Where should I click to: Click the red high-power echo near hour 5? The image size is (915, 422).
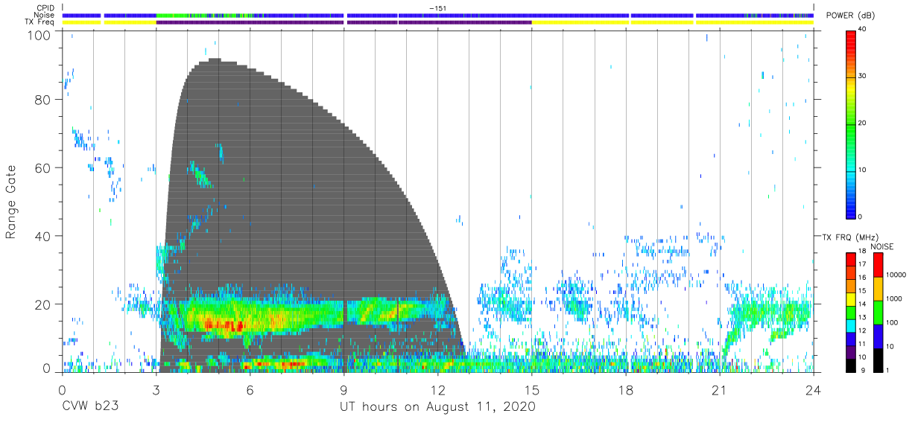click(x=224, y=325)
